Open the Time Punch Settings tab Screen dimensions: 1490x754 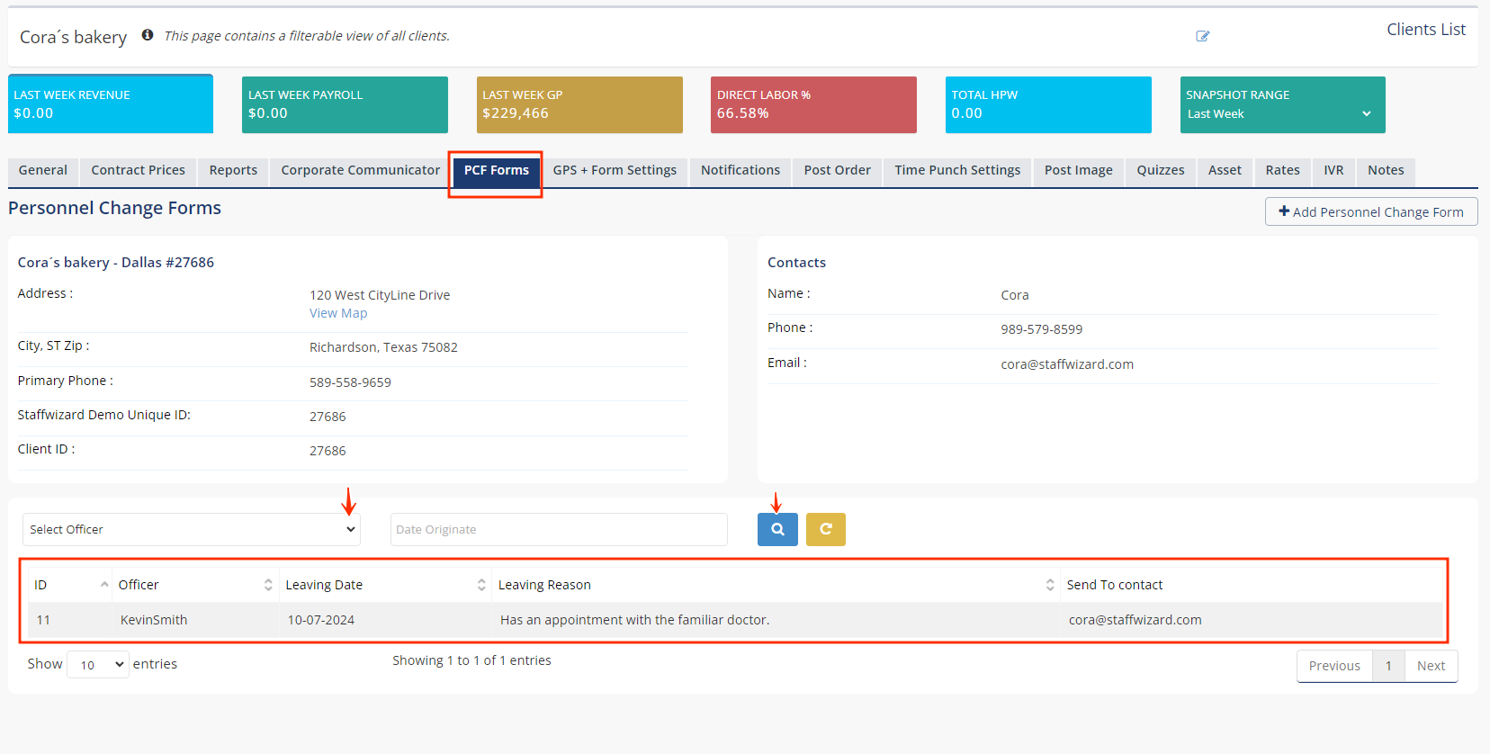pyautogui.click(x=956, y=170)
